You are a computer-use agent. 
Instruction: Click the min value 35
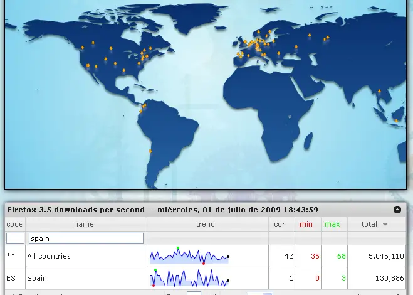coord(315,256)
